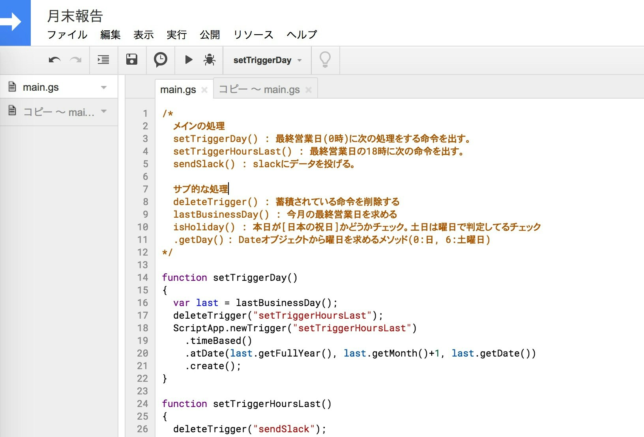Switch to the コピー ～ main.gs editor tab
This screenshot has width=644, height=437.
[x=259, y=90]
